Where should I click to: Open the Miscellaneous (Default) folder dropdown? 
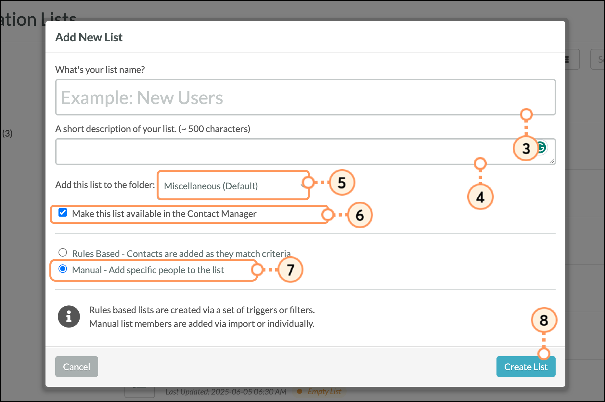pyautogui.click(x=233, y=186)
